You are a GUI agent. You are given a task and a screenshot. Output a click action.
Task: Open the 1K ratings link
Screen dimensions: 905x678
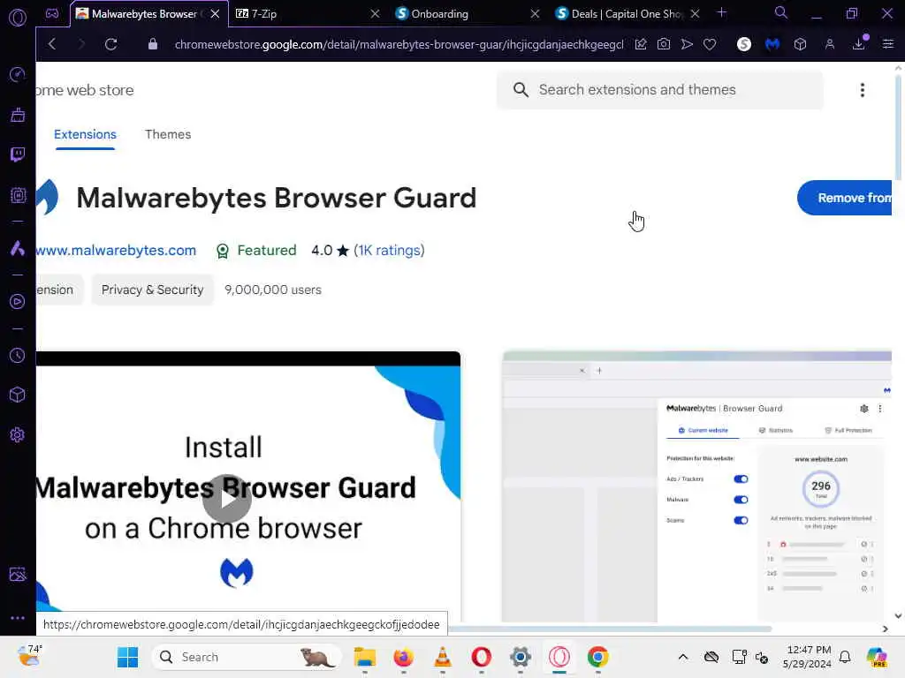tap(389, 250)
